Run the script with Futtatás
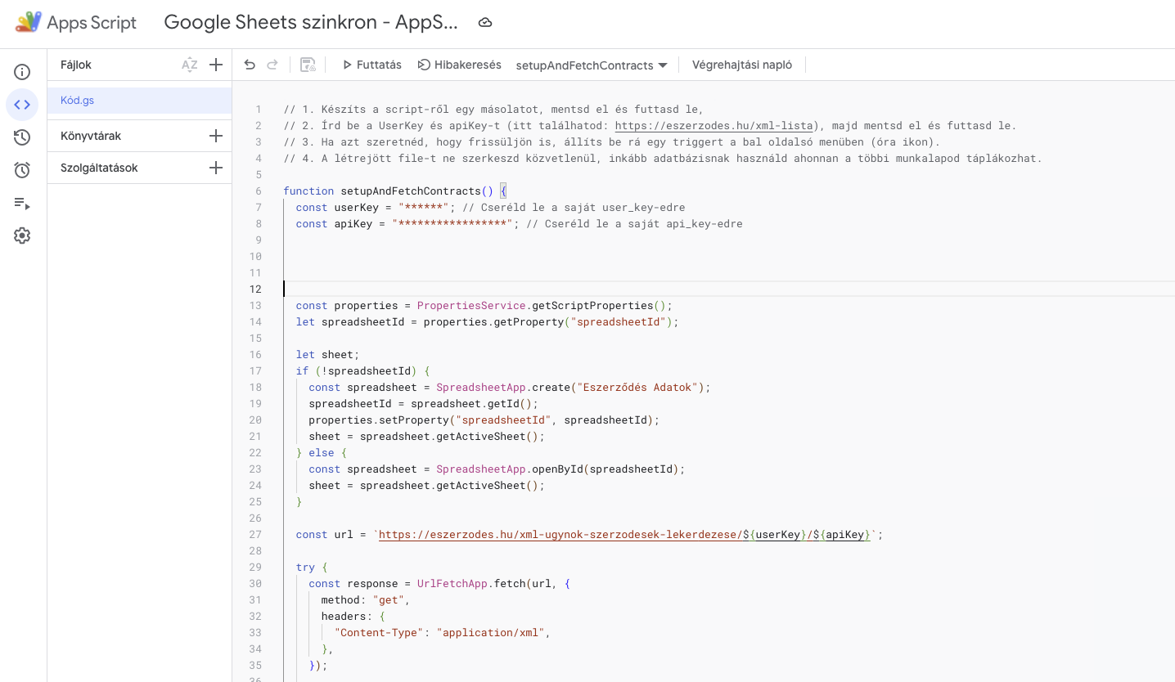This screenshot has width=1175, height=682. (x=371, y=64)
